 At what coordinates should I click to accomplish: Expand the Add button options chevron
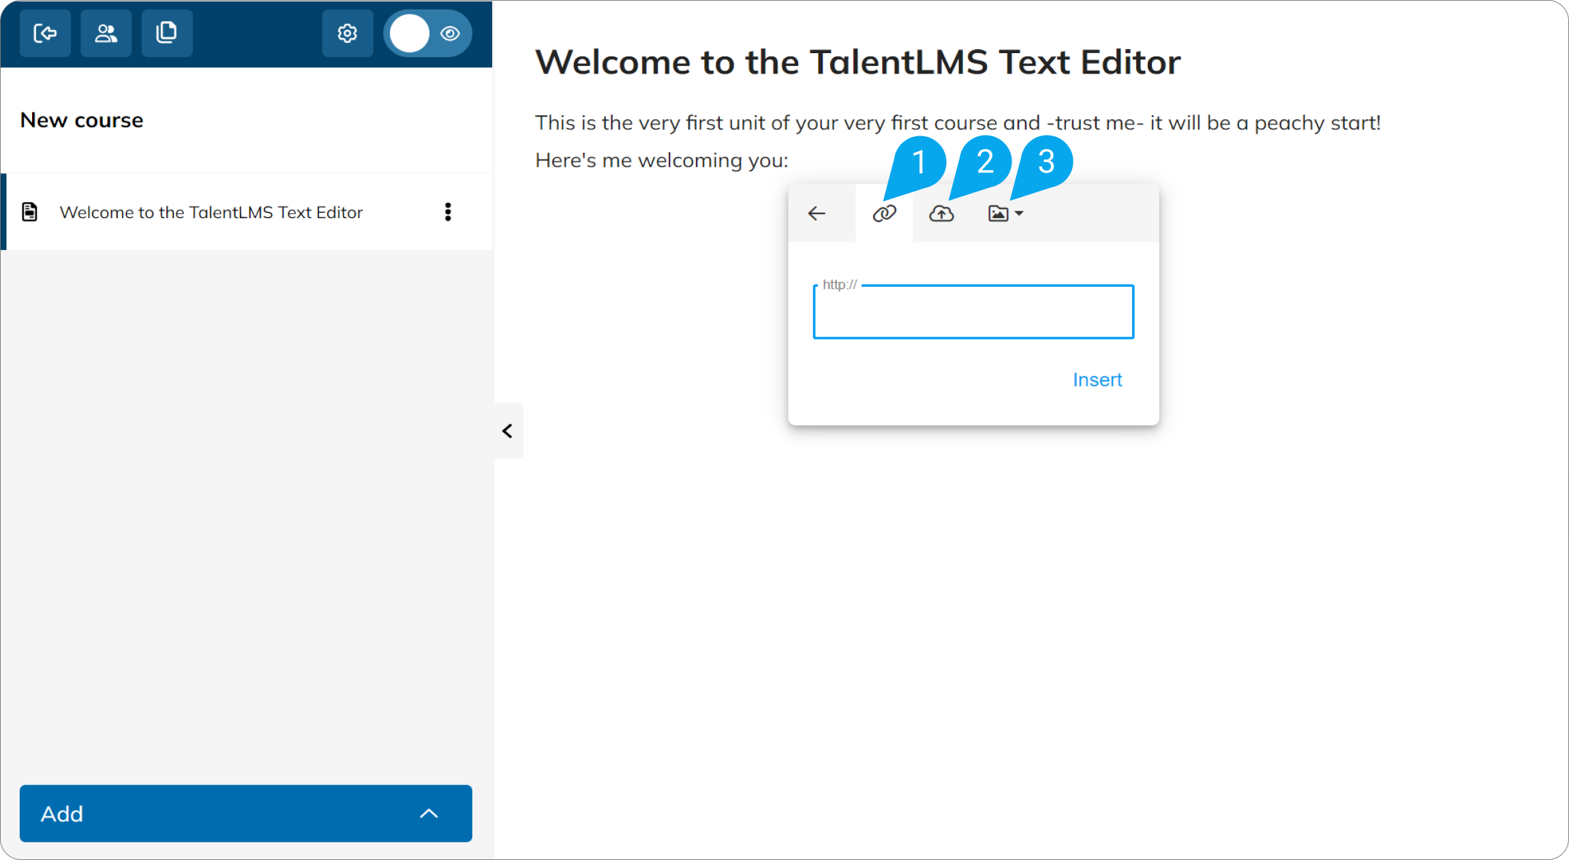click(429, 813)
